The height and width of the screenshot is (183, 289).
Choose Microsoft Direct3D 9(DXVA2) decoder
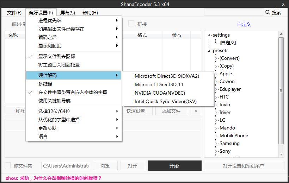168,76
